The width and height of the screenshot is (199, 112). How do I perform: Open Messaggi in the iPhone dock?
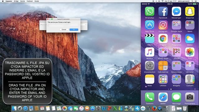(x=176, y=97)
